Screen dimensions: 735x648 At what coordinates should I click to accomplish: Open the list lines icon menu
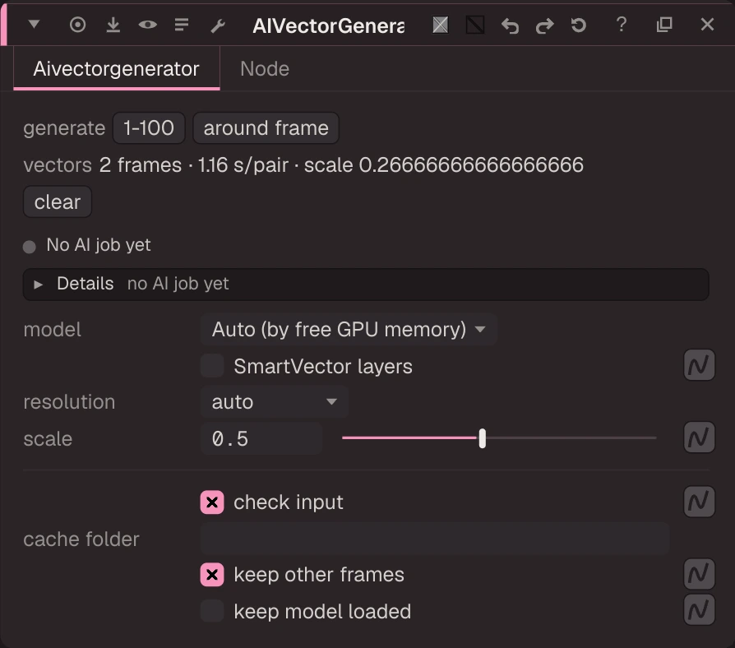pyautogui.click(x=182, y=25)
